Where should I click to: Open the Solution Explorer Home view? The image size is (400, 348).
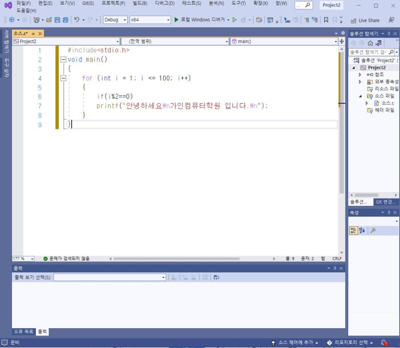point(370,43)
